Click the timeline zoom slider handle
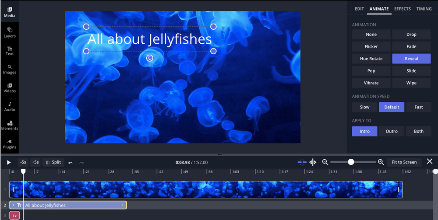Screen dimensions: 438x220 [x=351, y=162]
